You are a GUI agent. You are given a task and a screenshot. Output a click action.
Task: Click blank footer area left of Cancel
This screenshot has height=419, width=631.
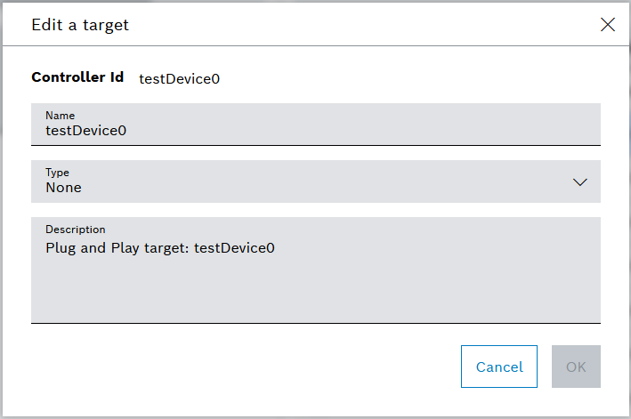click(240, 367)
